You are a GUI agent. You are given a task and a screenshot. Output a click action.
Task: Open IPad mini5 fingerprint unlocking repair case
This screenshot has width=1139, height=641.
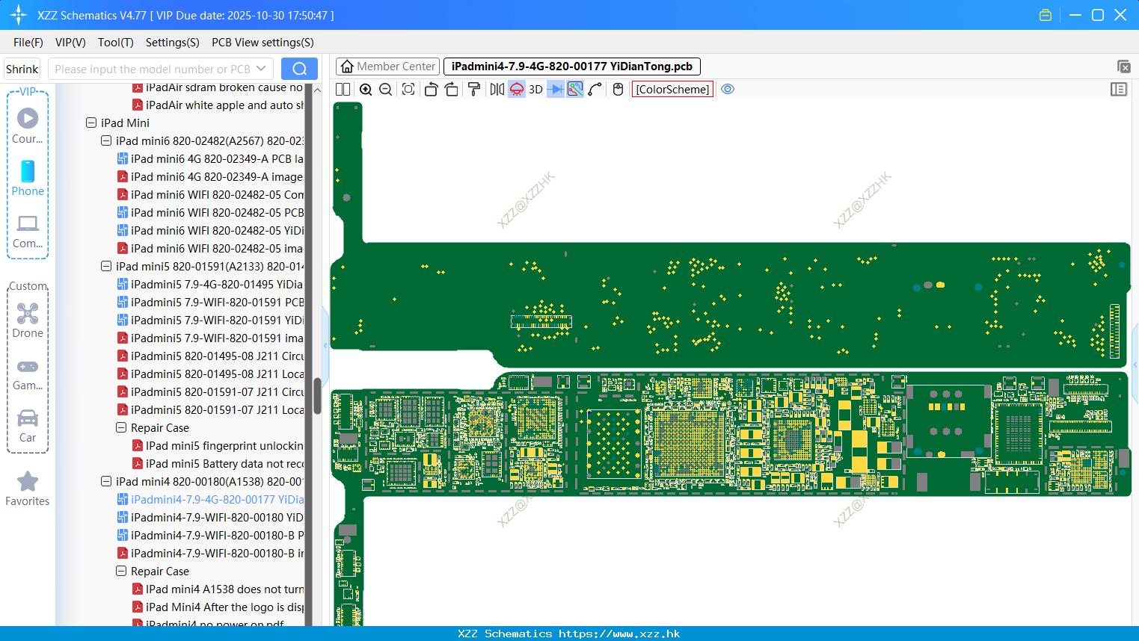tap(218, 445)
